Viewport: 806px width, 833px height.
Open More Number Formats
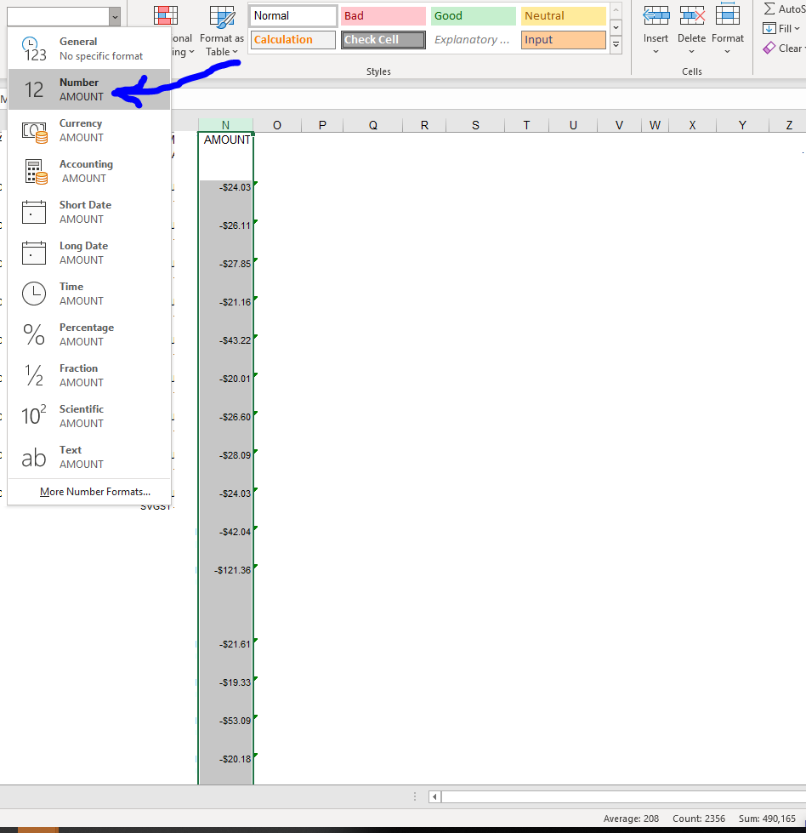(94, 491)
